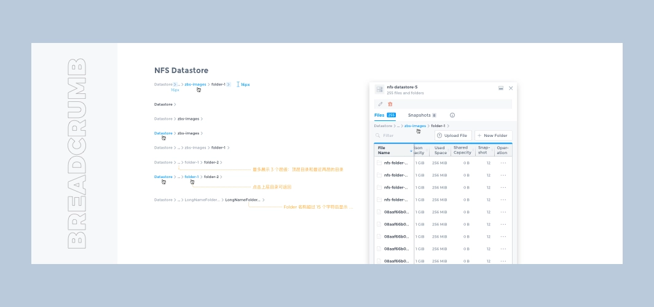Select checkbox of first 08aaf66b0 row

[379, 212]
